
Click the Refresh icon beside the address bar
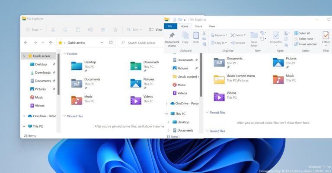[x=111, y=43]
